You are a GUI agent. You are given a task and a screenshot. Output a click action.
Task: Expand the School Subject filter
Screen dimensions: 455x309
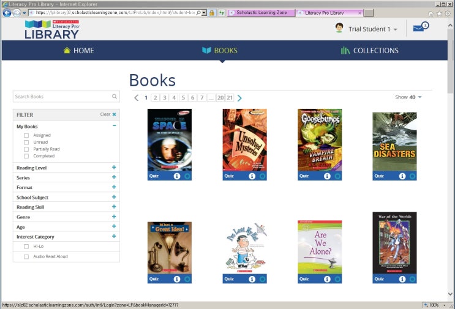pyautogui.click(x=114, y=197)
